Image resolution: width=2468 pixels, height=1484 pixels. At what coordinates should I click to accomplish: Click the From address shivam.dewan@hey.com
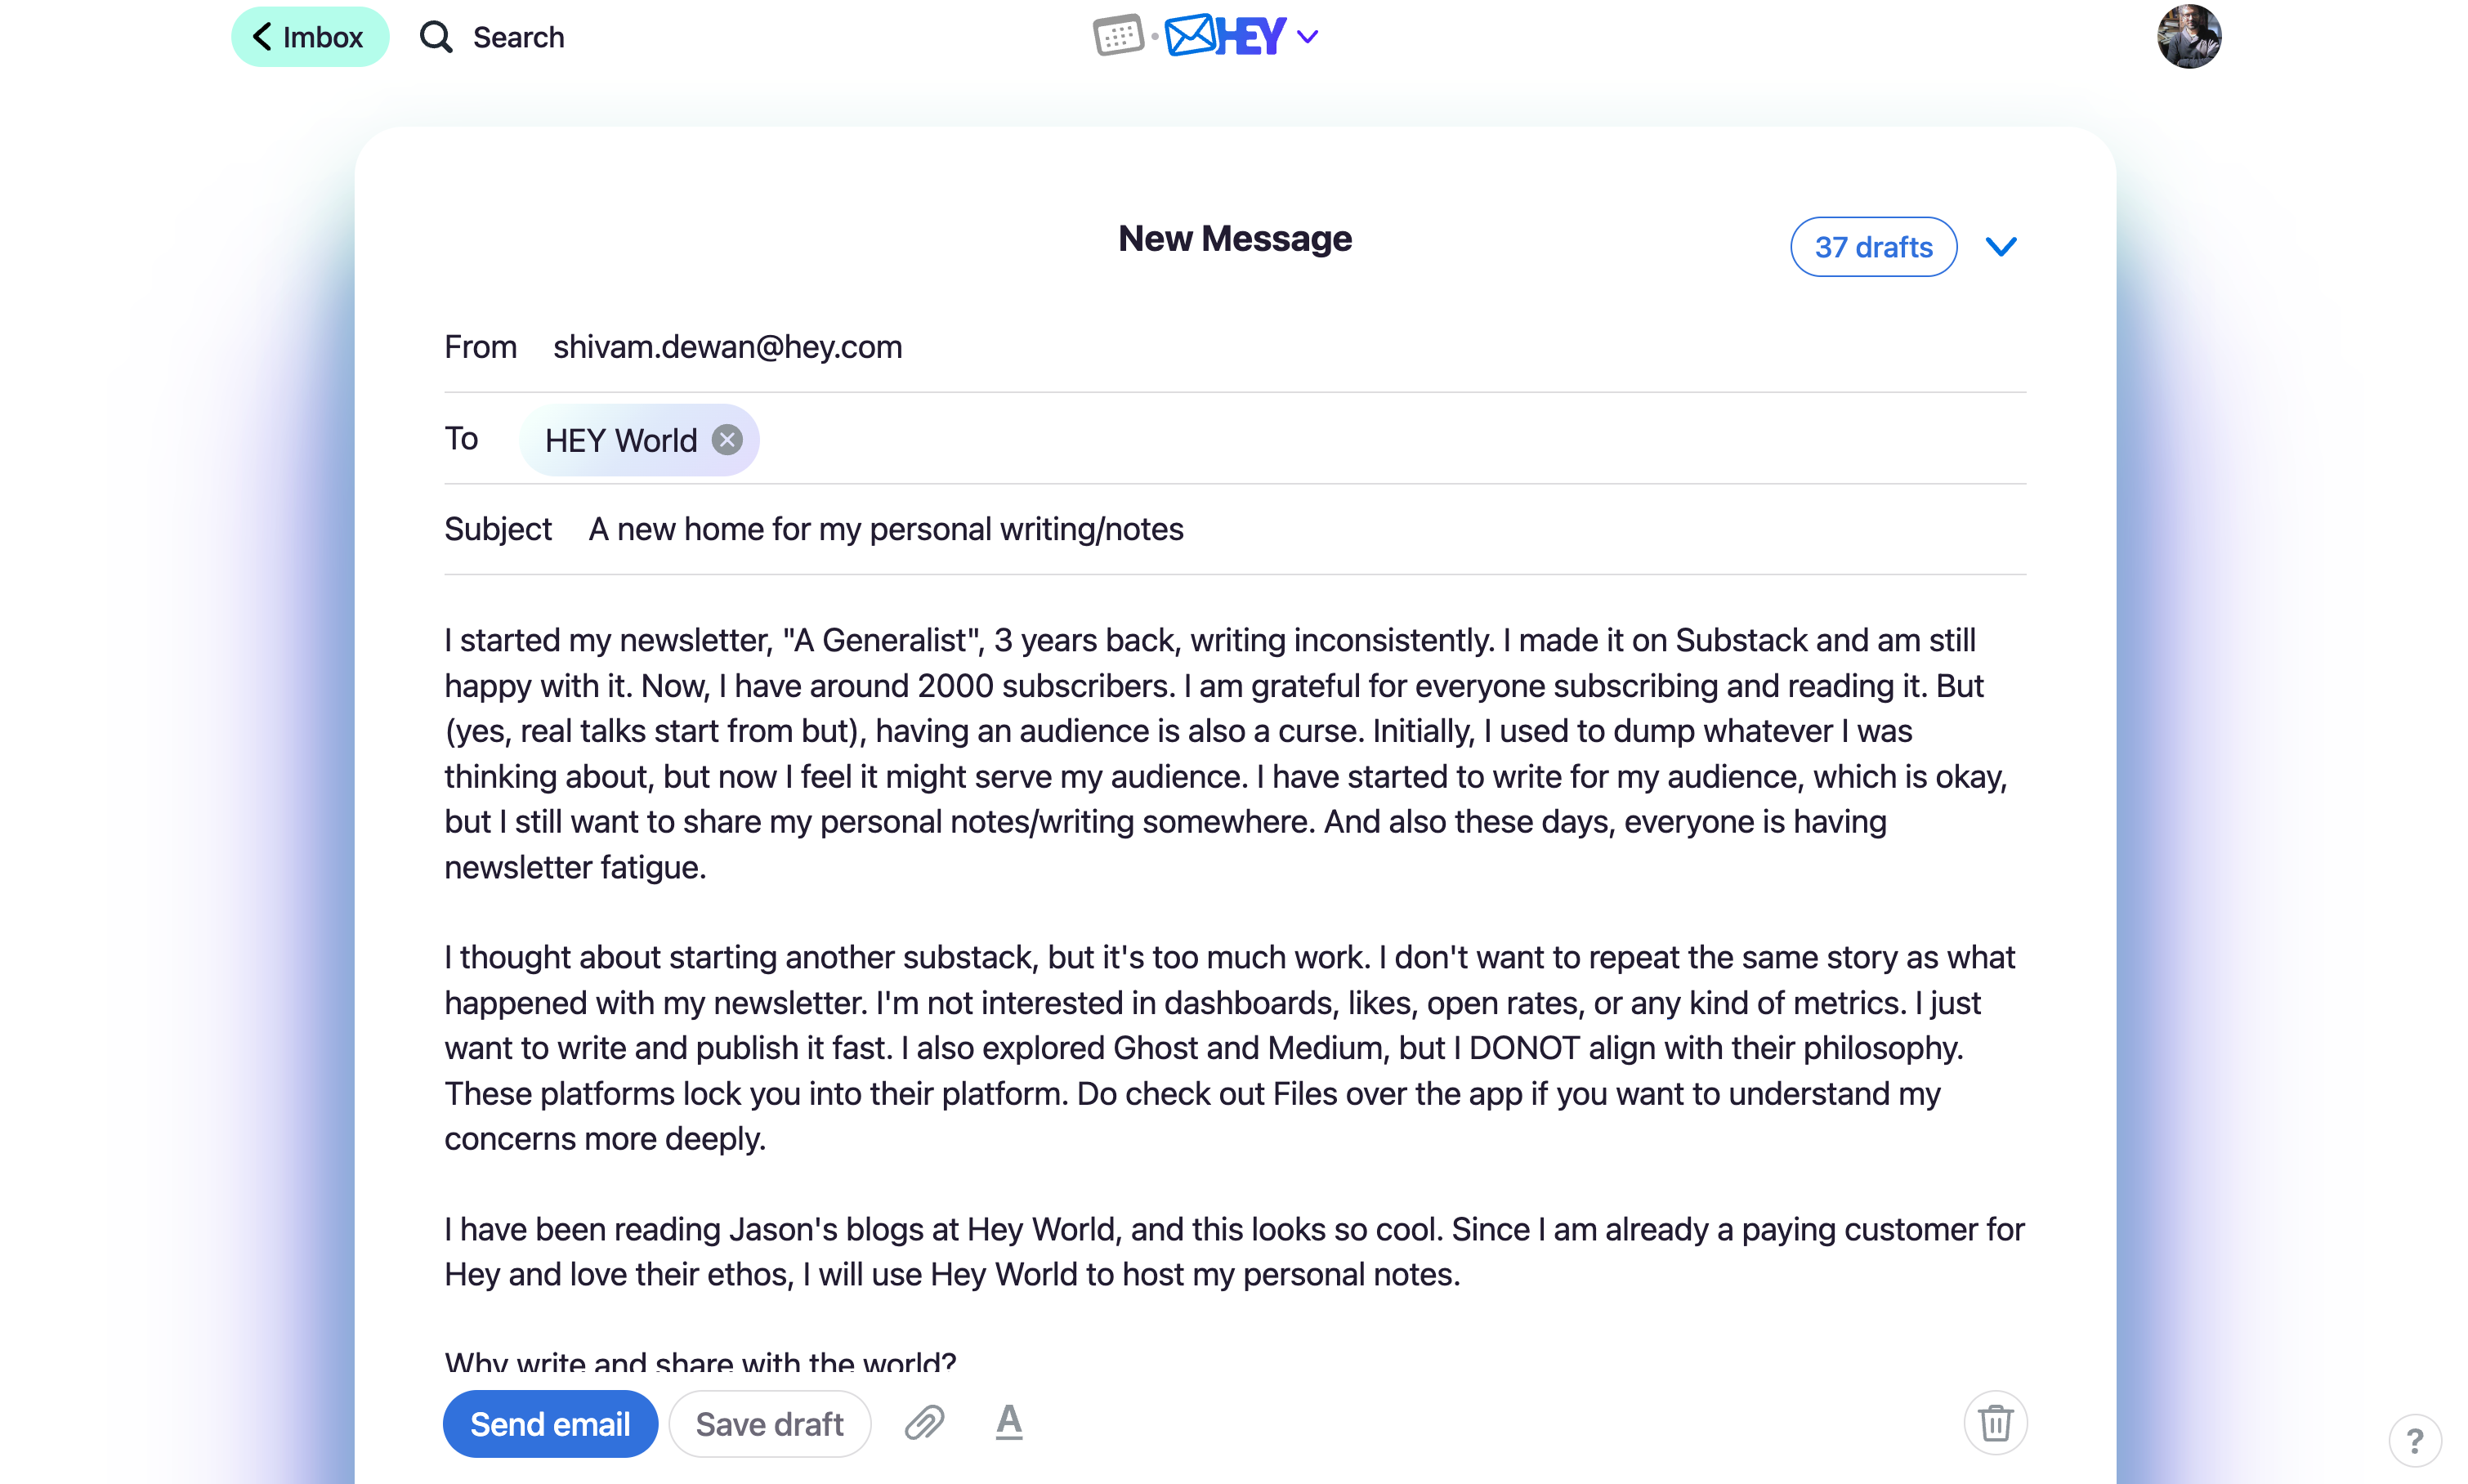click(x=727, y=347)
